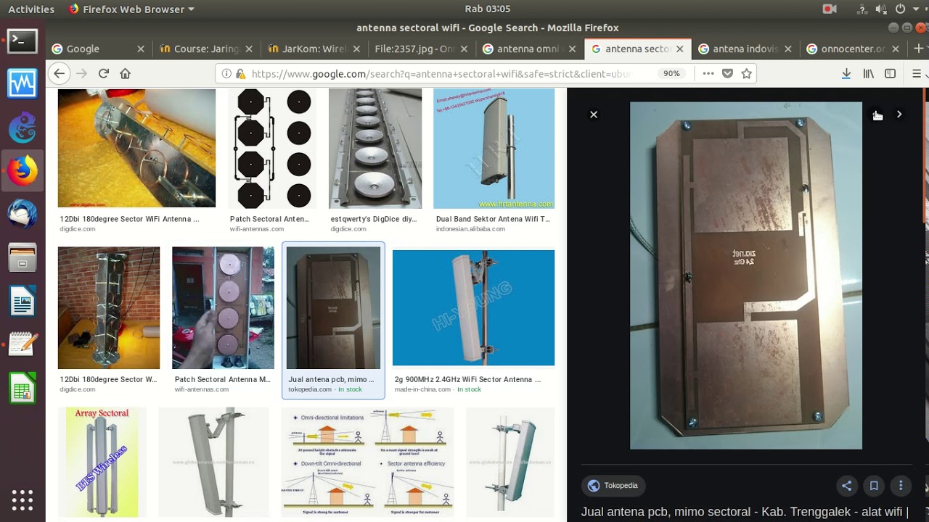Save the page to Pocket
929x522 pixels.
[x=727, y=73]
